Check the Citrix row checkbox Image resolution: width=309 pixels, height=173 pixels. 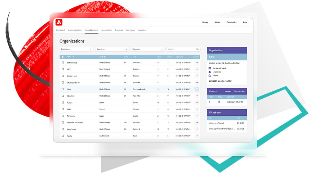coord(63,89)
